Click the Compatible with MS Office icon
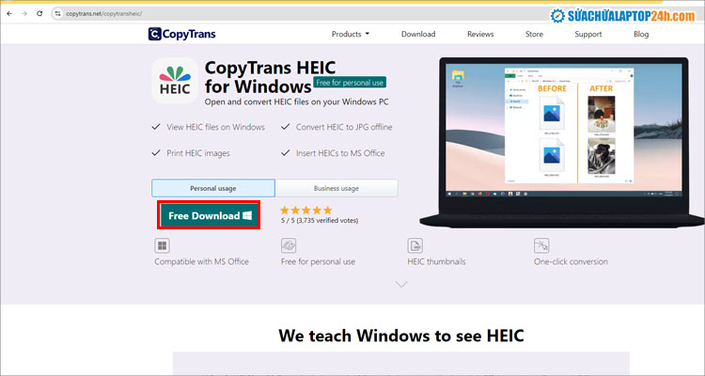Screen dimensions: 705x376 pyautogui.click(x=163, y=245)
